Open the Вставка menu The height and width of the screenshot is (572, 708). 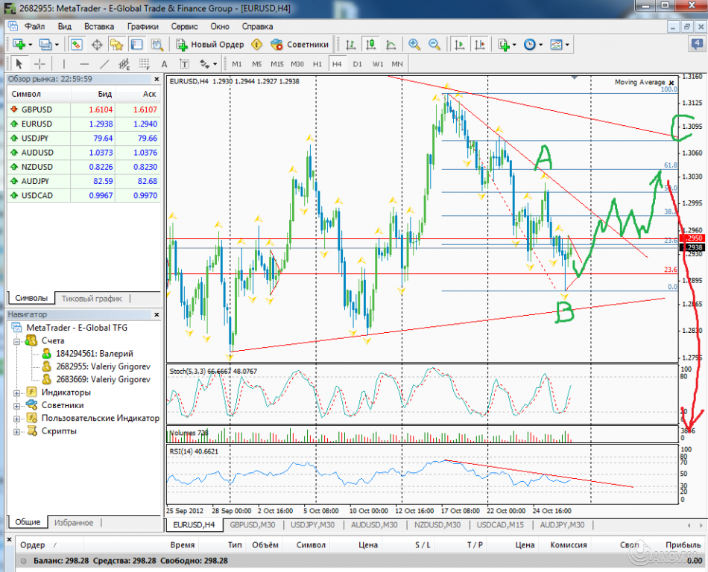(99, 26)
